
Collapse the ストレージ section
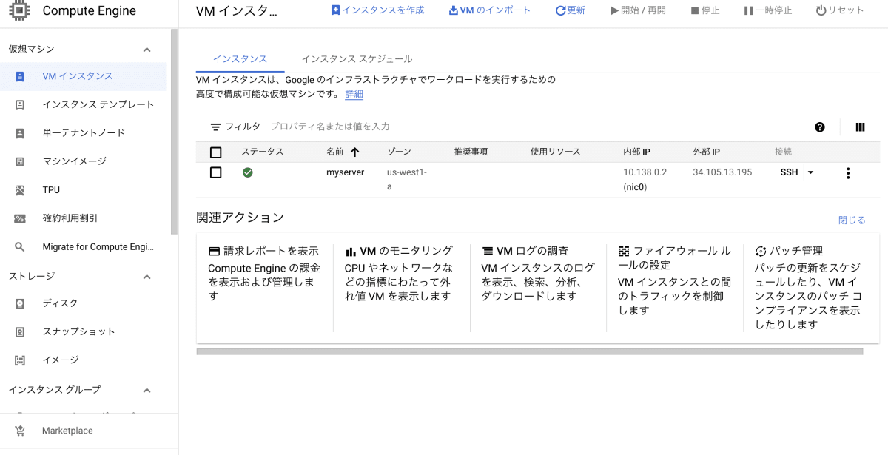tap(147, 277)
